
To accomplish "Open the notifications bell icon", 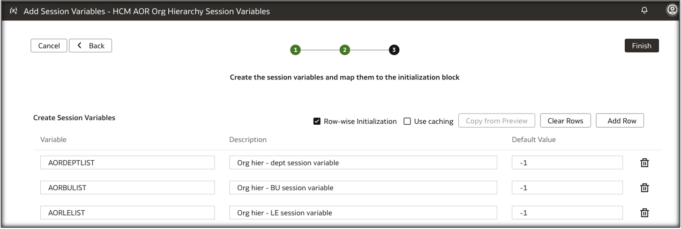I will pyautogui.click(x=645, y=11).
